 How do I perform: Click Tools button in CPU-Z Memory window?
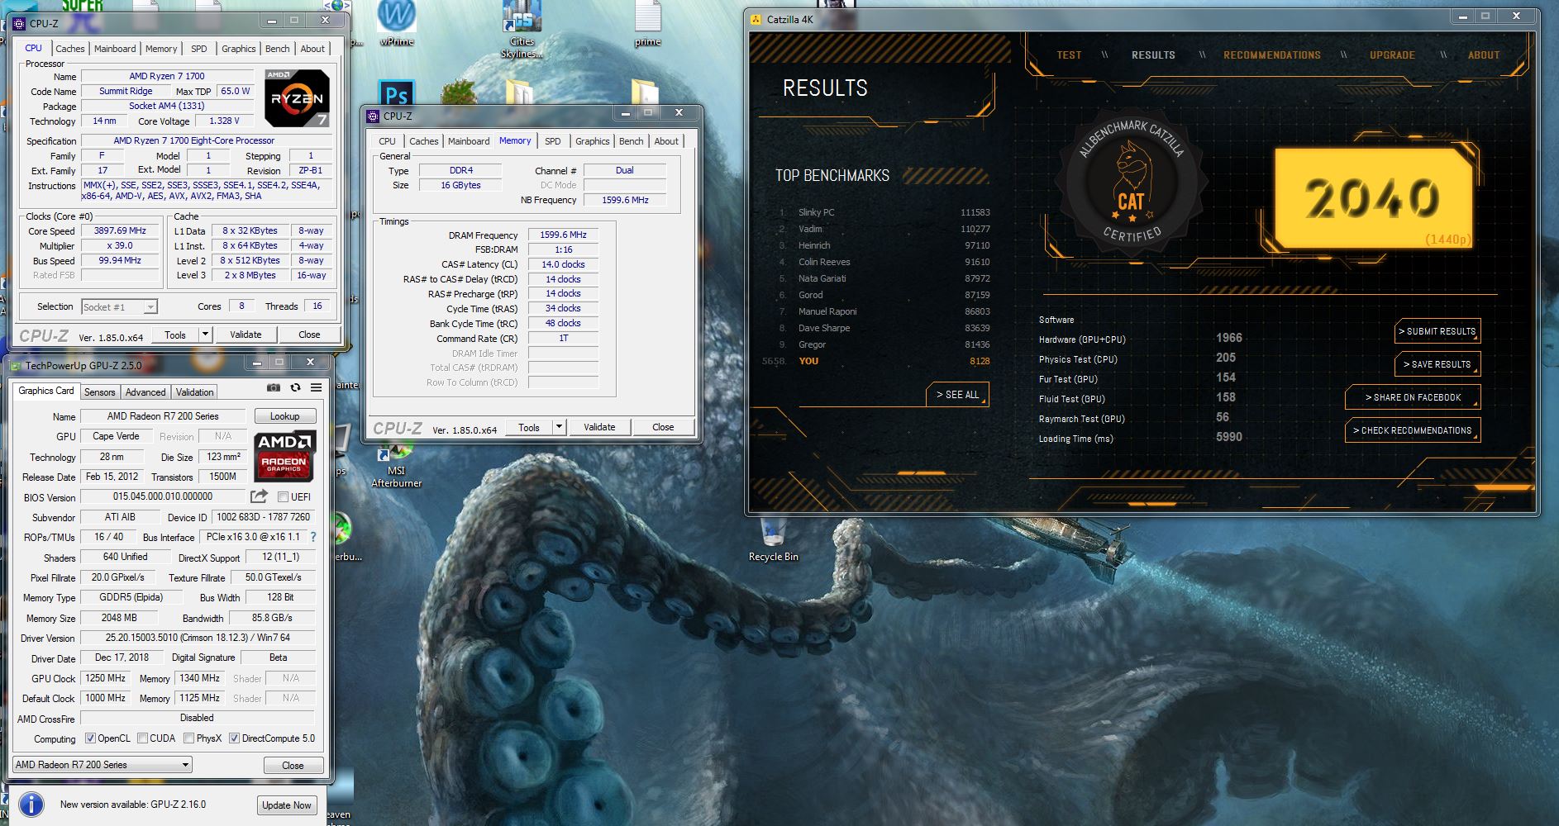coord(529,427)
